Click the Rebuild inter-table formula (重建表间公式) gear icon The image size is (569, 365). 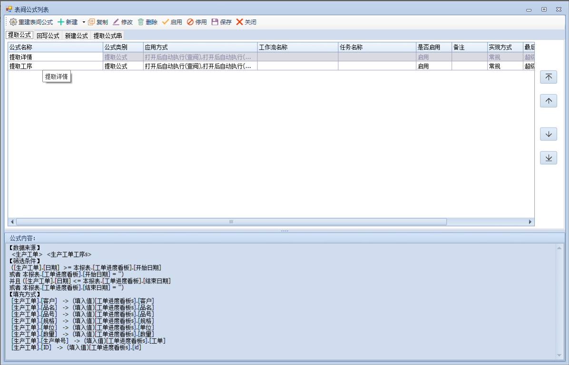[x=13, y=22]
